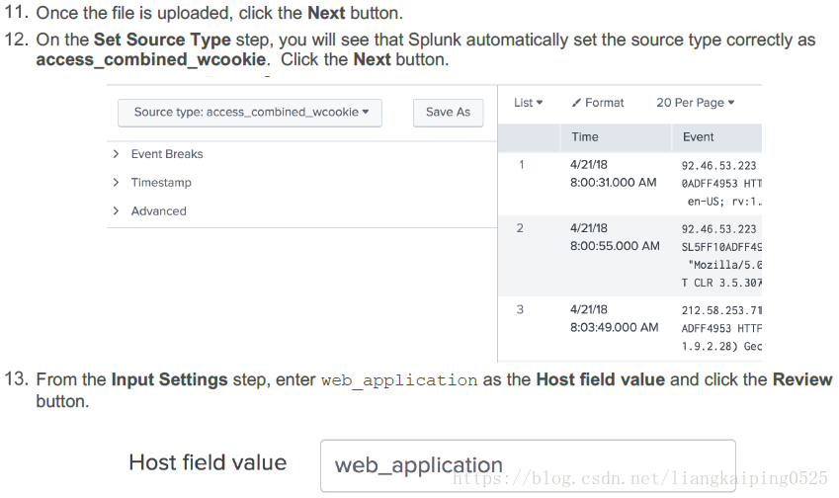839x498 pixels.
Task: Click event line ADFF4953 HTTF in row 3
Action: tap(721, 328)
